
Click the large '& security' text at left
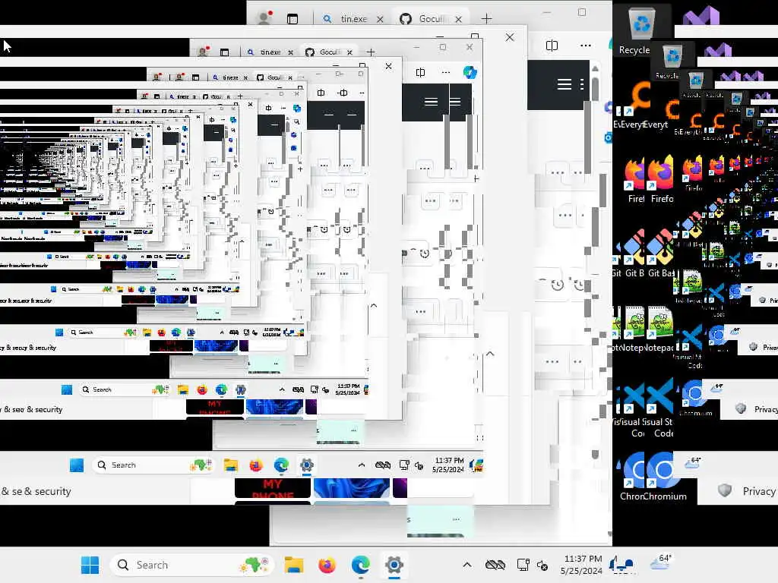tap(47, 491)
